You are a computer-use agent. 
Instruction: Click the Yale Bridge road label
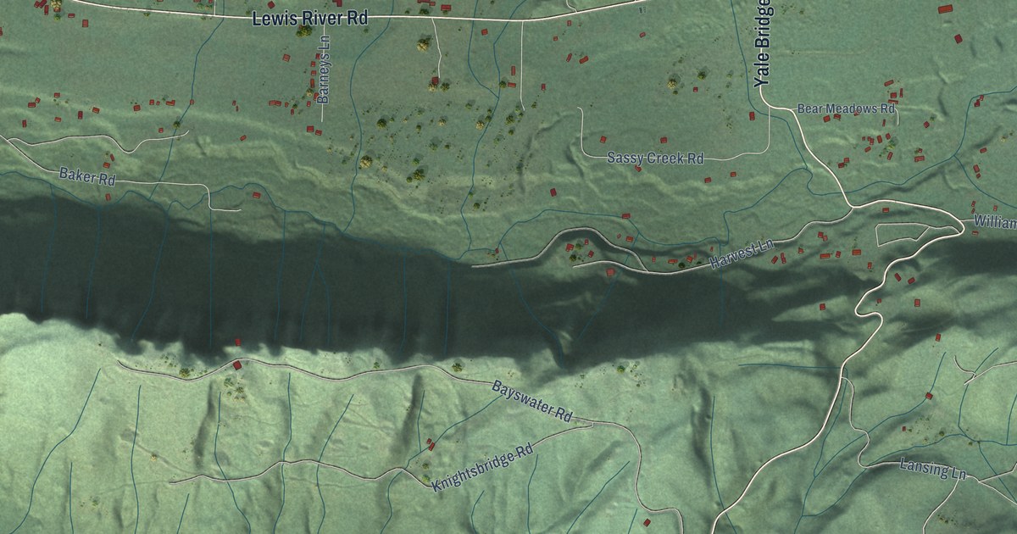(761, 43)
